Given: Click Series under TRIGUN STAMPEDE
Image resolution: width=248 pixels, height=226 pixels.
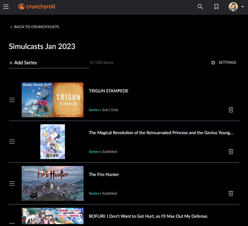Looking at the screenshot, I should 94,110.
